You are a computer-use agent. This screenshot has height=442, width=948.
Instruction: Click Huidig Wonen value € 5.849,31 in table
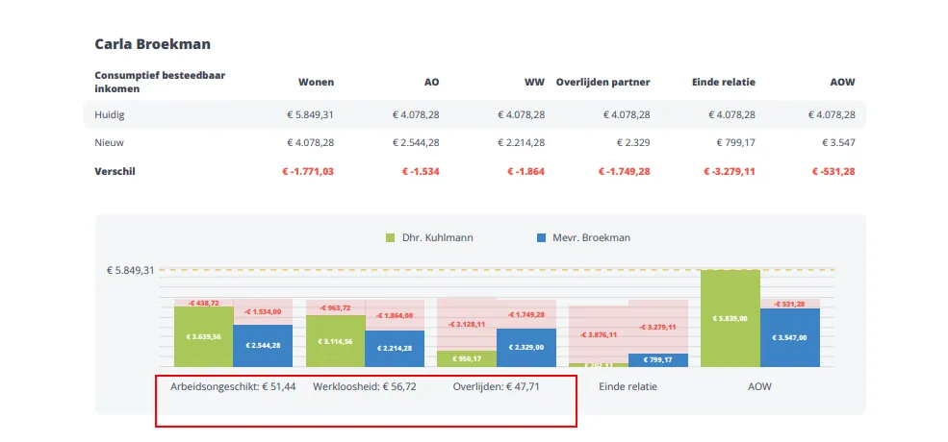click(311, 114)
